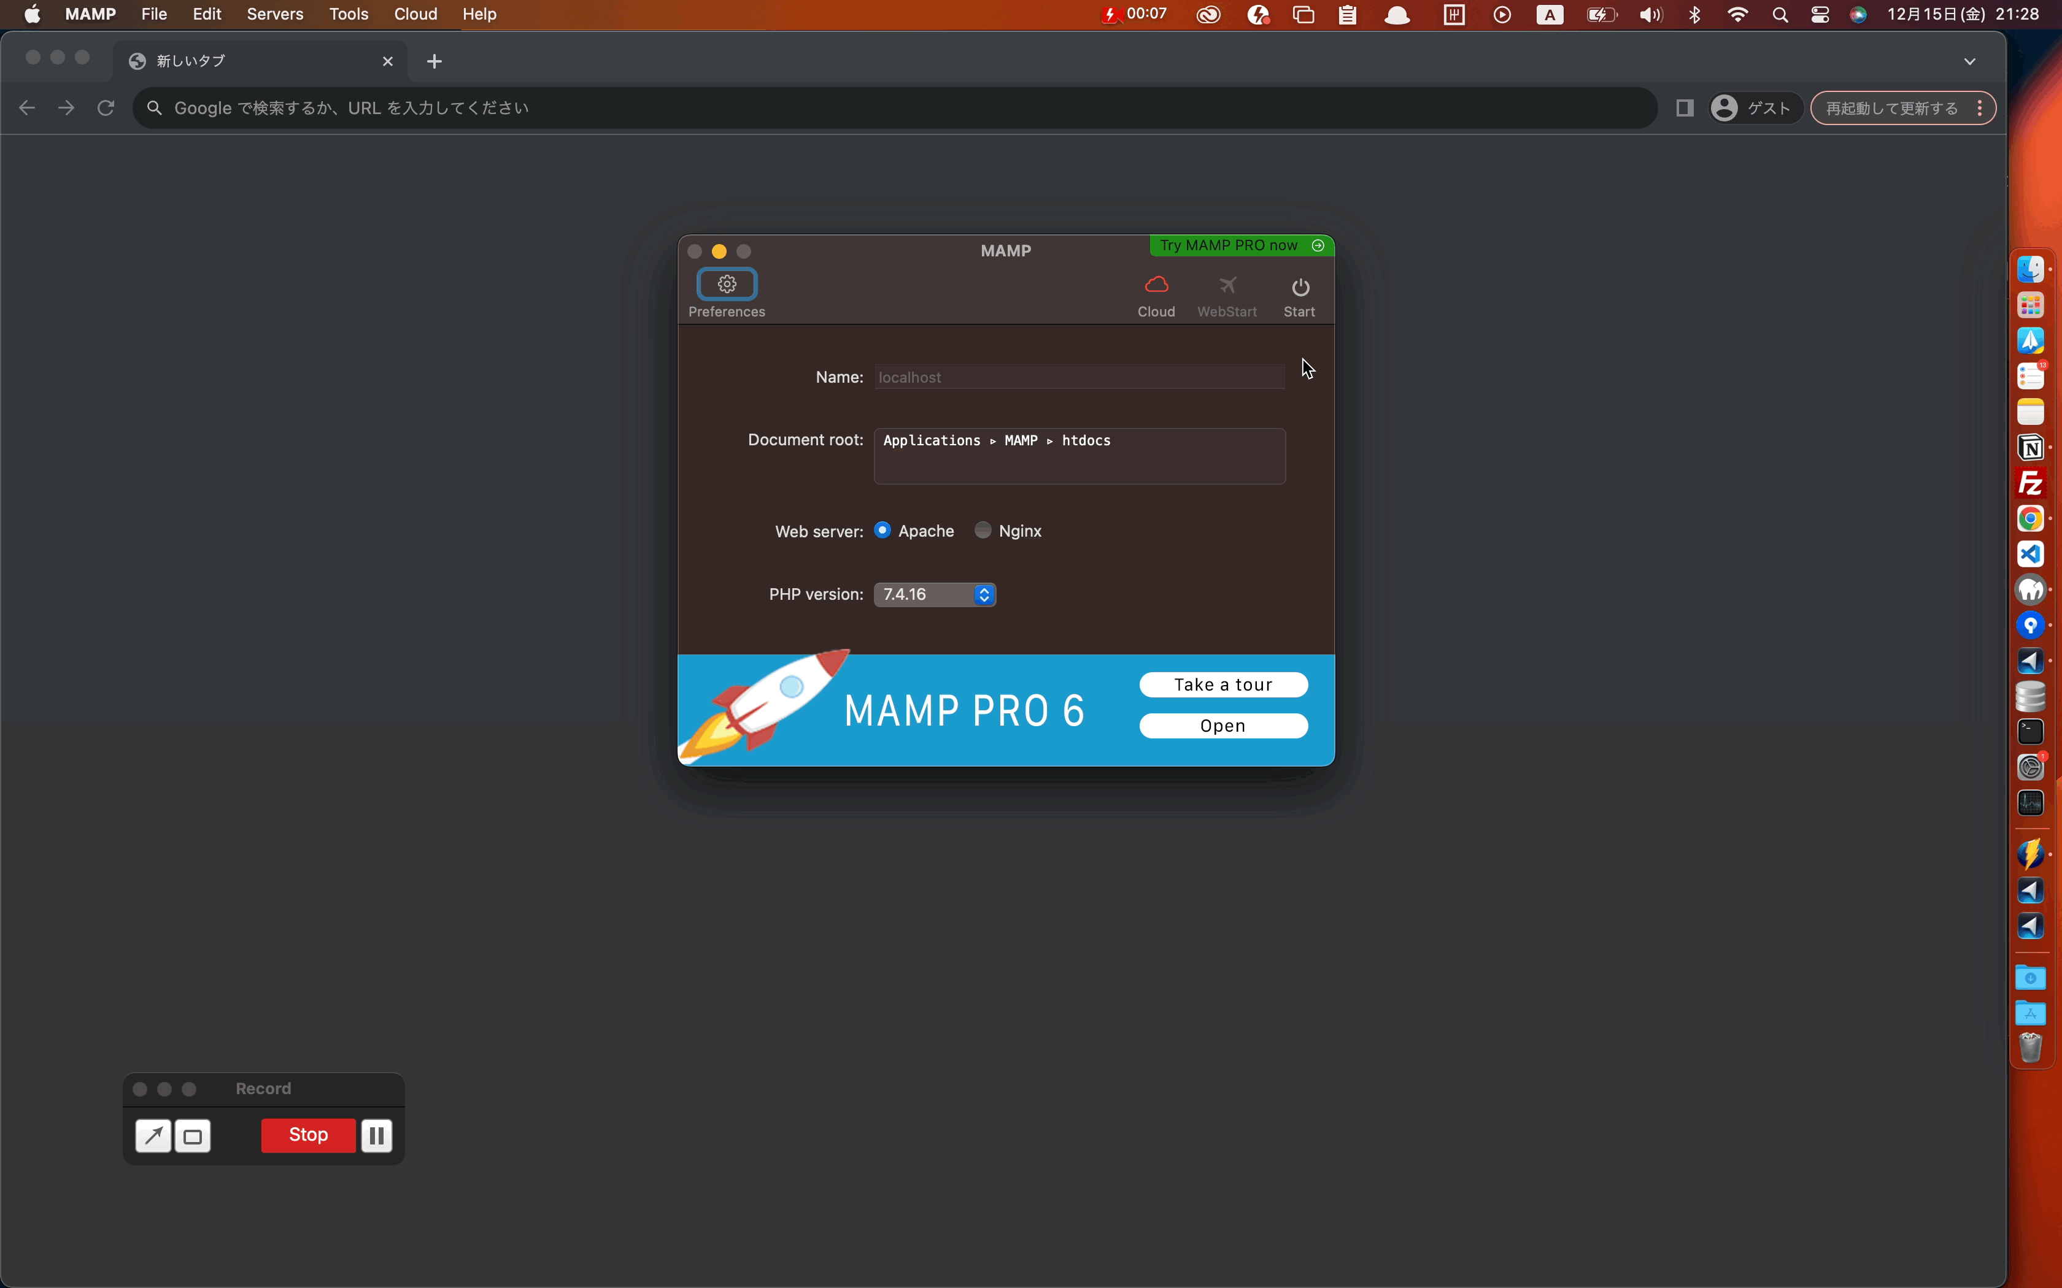Click the rectangle tool in Record window
The height and width of the screenshot is (1288, 2062).
pyautogui.click(x=193, y=1137)
